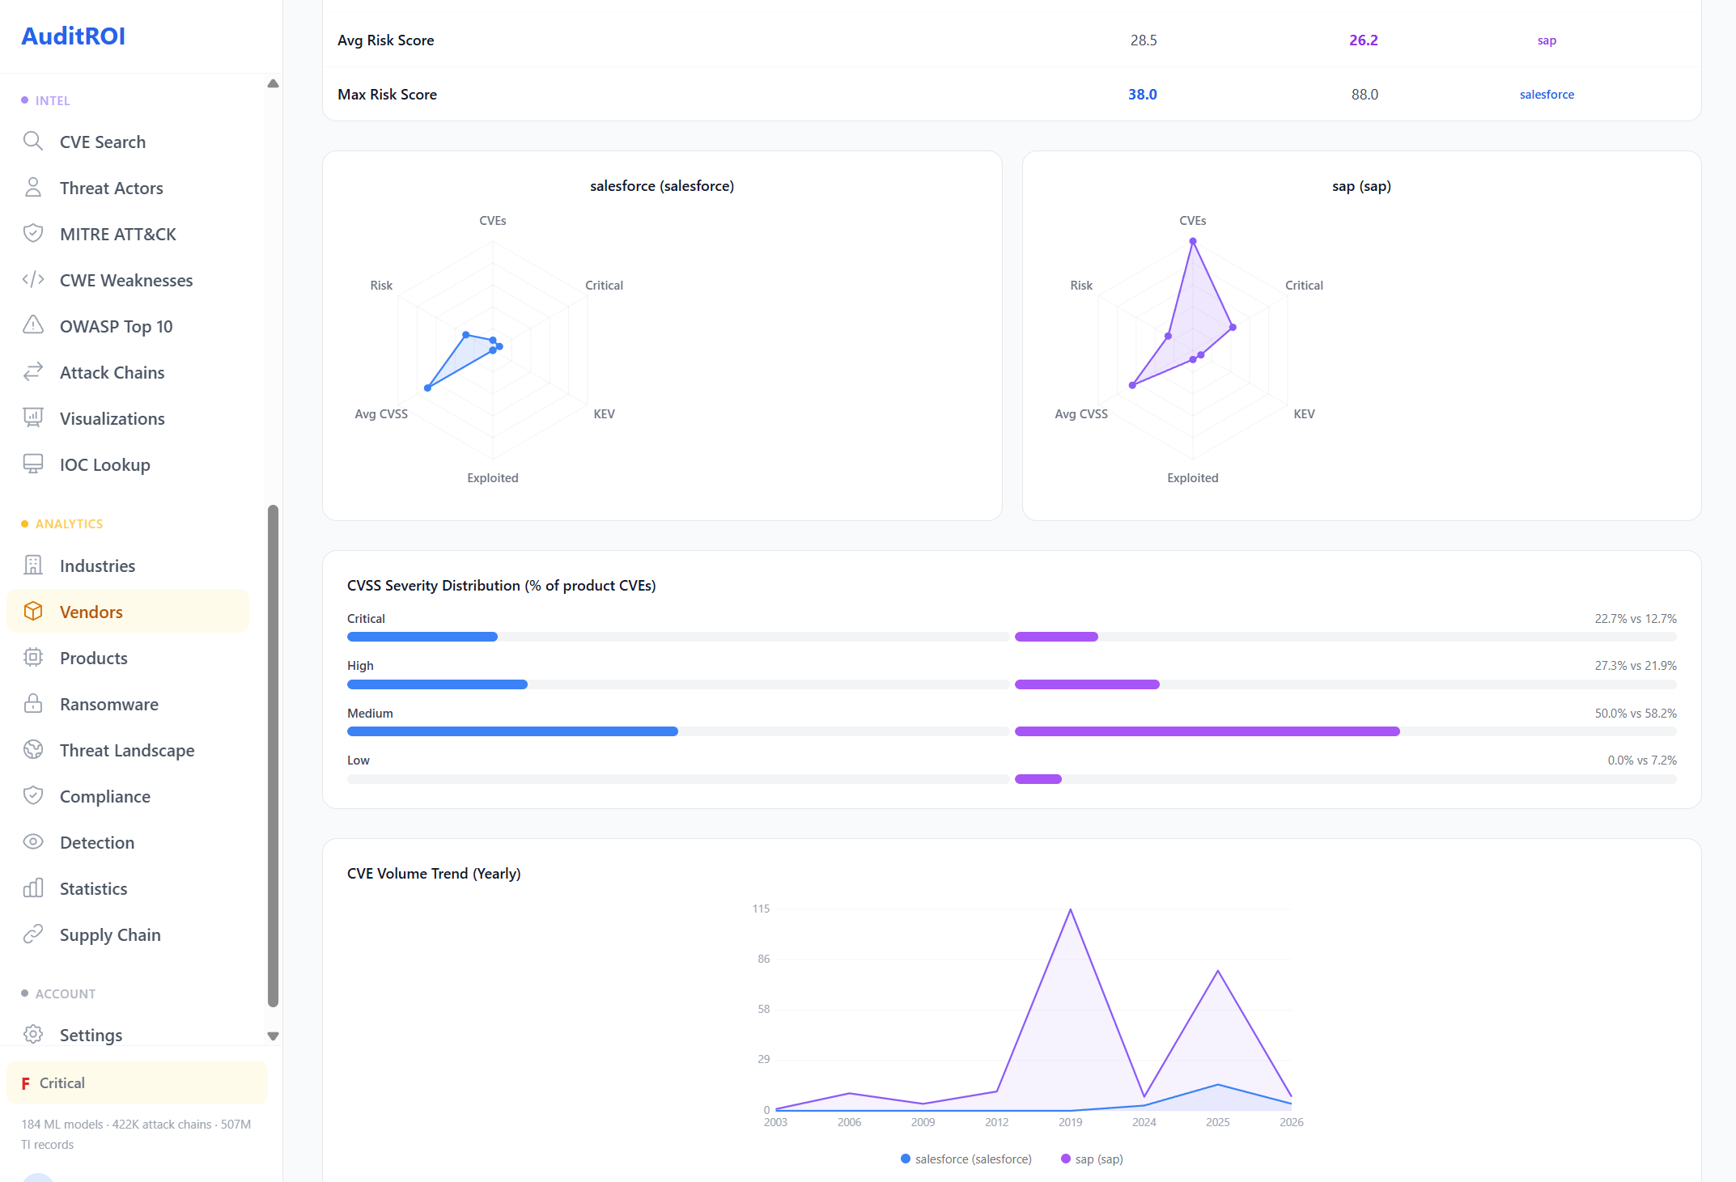This screenshot has height=1182, width=1736.
Task: Open the sap link in Avg Risk Score row
Action: click(1545, 40)
